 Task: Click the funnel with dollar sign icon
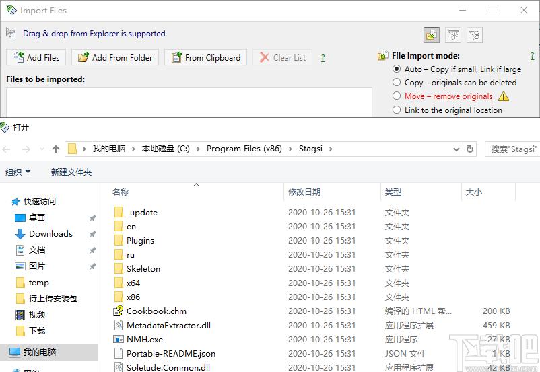tap(474, 35)
